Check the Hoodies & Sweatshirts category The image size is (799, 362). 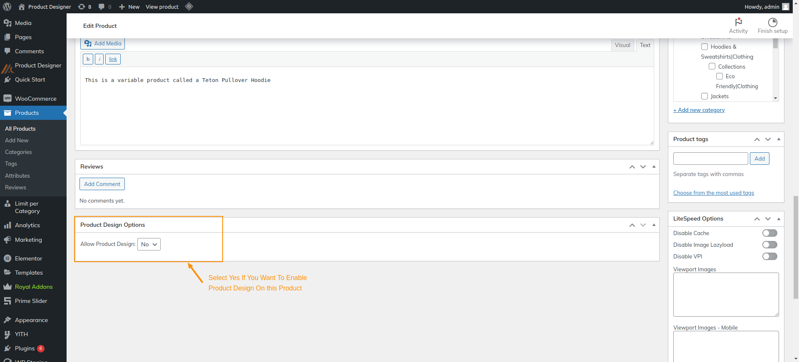(705, 47)
